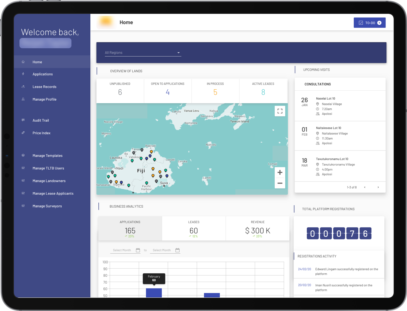
Task: Zoom in on the map
Action: [x=280, y=172]
